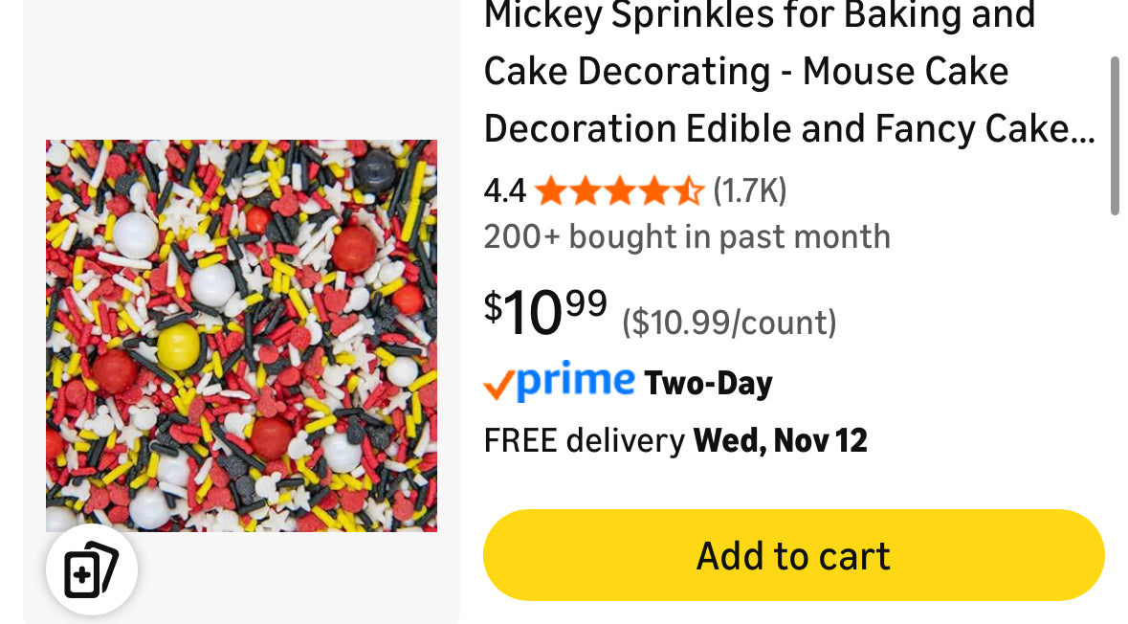
Task: Select the ($10.99/count) unit price
Action: (731, 322)
